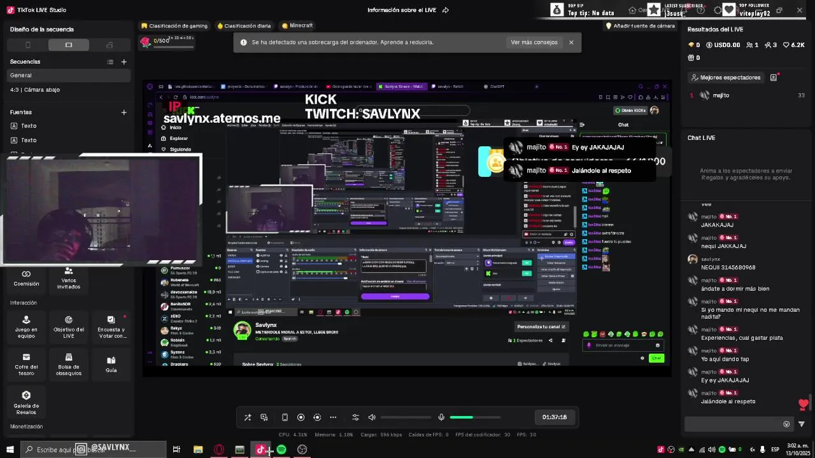Open the Guía tool
The height and width of the screenshot is (458, 815).
point(111,364)
